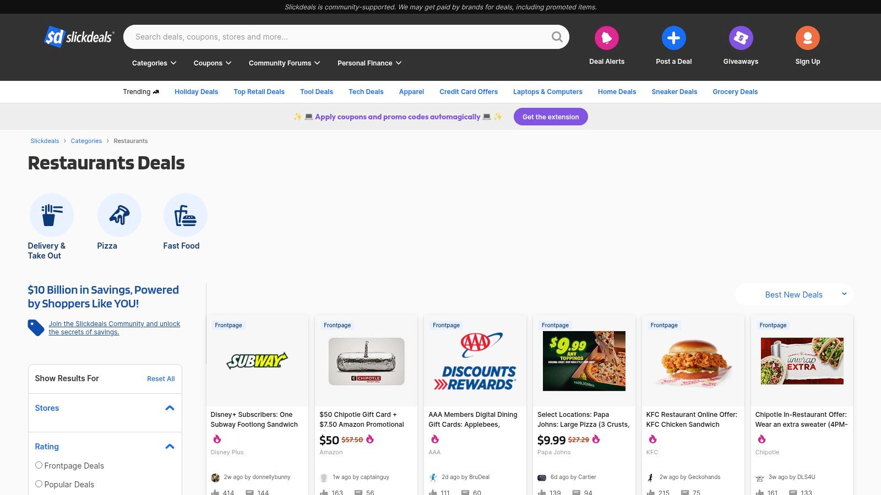Click the Get the extension button
Image resolution: width=881 pixels, height=495 pixels.
(x=550, y=117)
